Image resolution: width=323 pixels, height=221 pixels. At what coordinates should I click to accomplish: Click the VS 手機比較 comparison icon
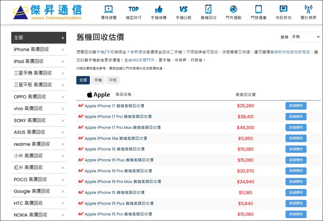[184, 12]
